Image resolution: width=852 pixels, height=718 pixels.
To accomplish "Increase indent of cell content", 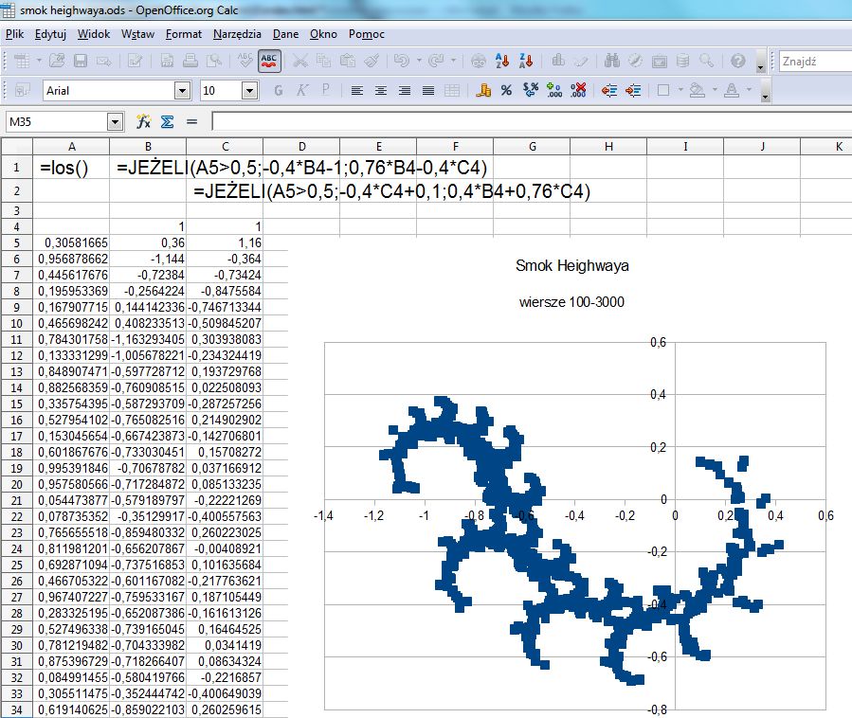I will pyautogui.click(x=632, y=91).
